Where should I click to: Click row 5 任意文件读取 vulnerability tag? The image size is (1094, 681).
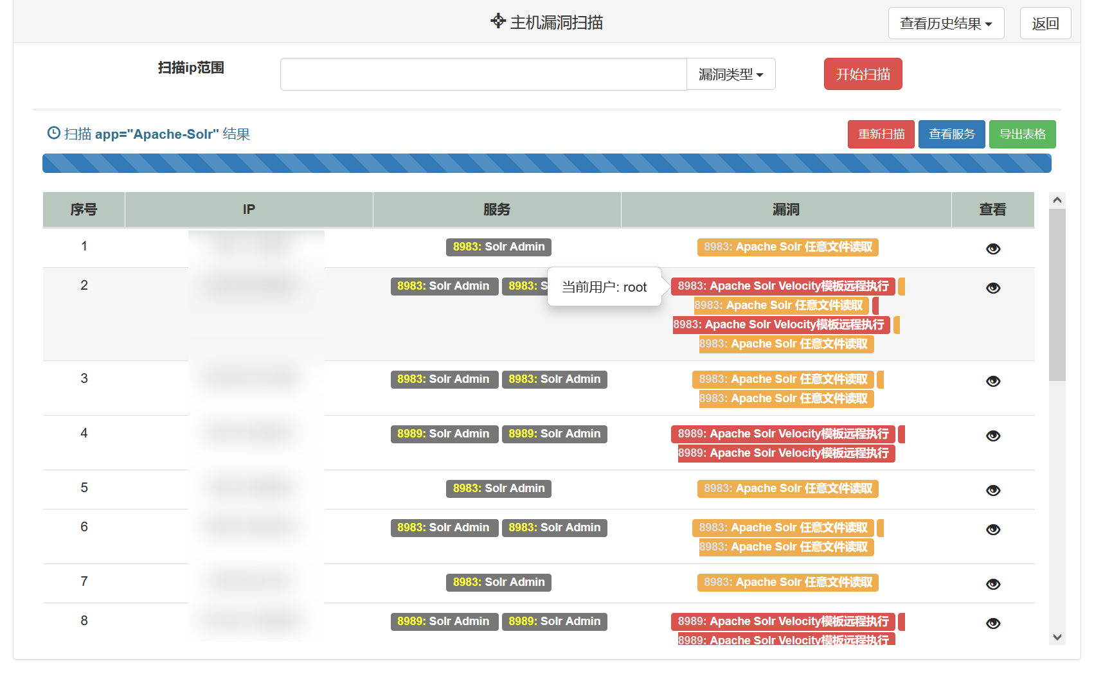point(788,488)
